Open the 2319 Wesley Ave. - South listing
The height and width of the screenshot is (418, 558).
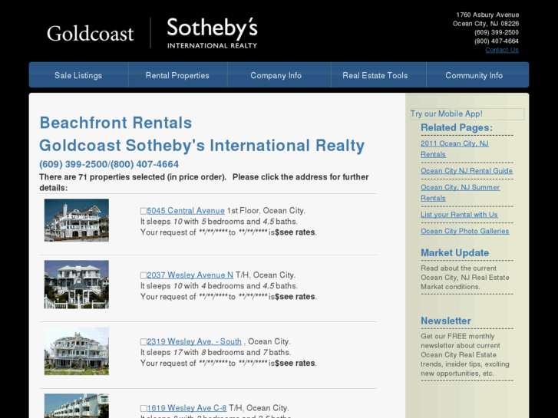(194, 341)
